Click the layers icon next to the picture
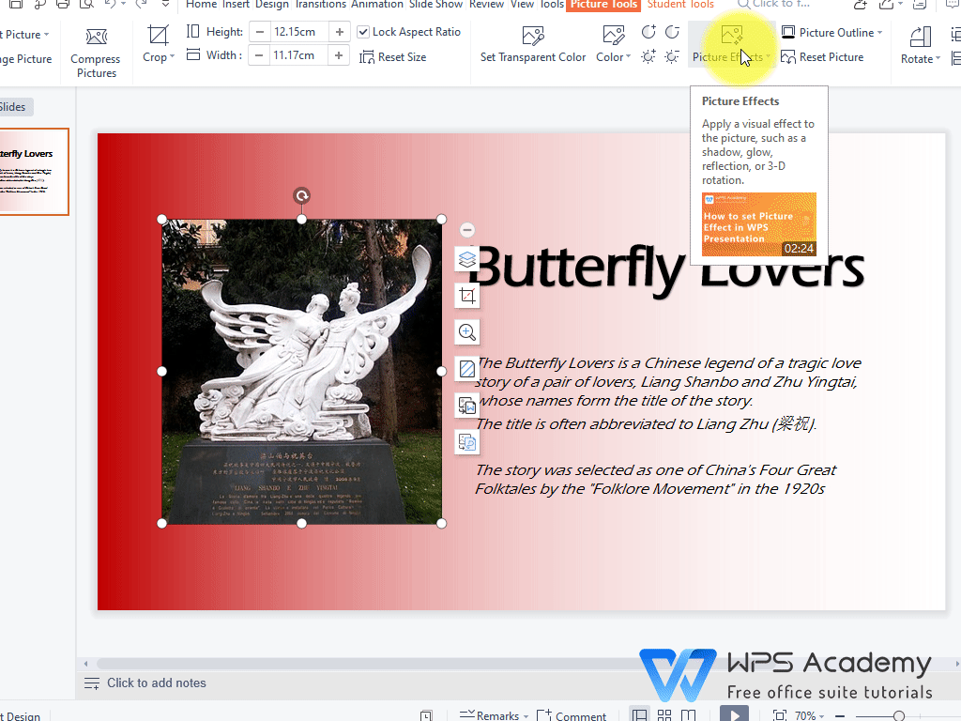The height and width of the screenshot is (721, 961). pos(466,259)
